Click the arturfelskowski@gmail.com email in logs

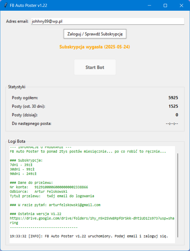click(x=75, y=205)
